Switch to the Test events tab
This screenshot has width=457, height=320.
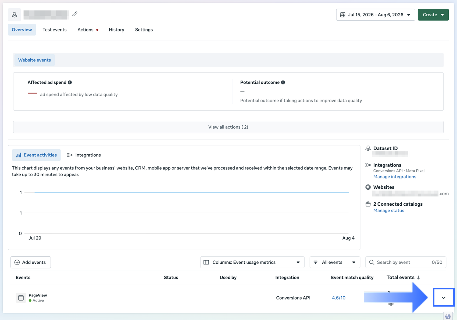(x=55, y=30)
